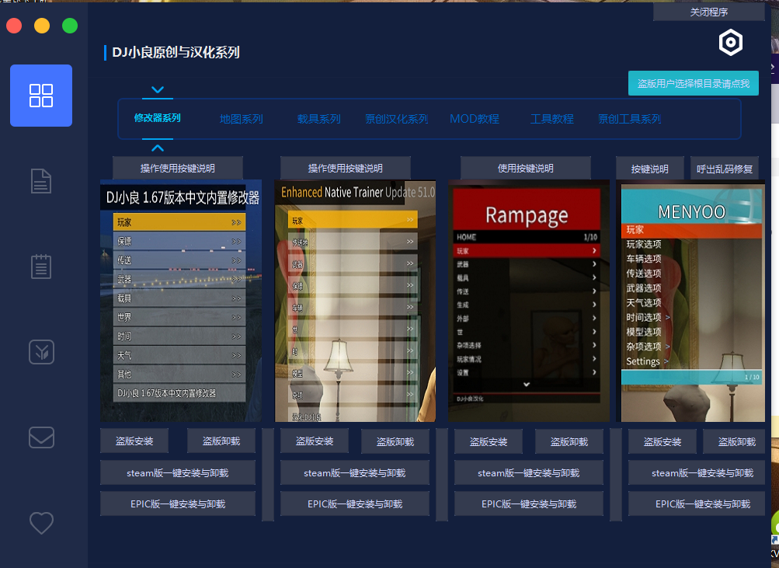Viewport: 779px width, 568px height.
Task: Open the envelope mail icon in sidebar
Action: 41,437
